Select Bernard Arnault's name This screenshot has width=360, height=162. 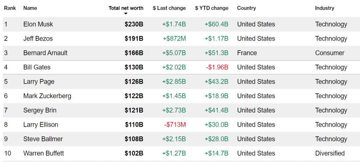[45, 53]
